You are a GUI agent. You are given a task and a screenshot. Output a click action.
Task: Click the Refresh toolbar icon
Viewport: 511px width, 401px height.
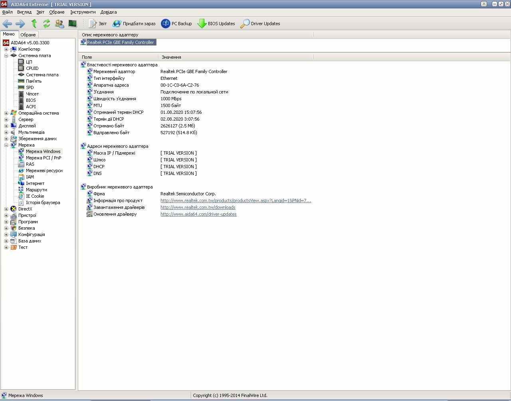[47, 24]
